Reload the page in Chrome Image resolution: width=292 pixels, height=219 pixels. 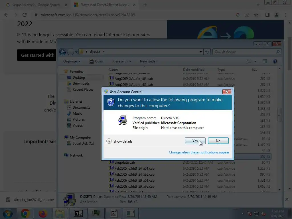[25, 15]
